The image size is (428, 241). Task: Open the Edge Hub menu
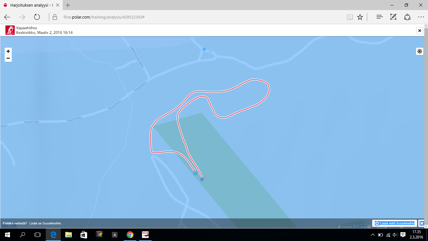coord(379,17)
